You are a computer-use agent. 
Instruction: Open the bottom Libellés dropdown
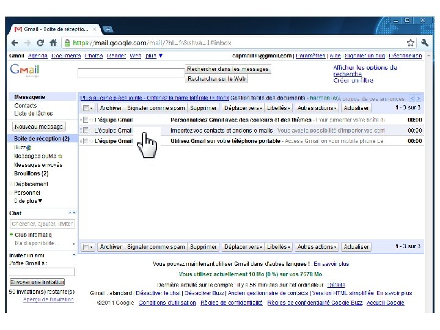click(x=278, y=247)
